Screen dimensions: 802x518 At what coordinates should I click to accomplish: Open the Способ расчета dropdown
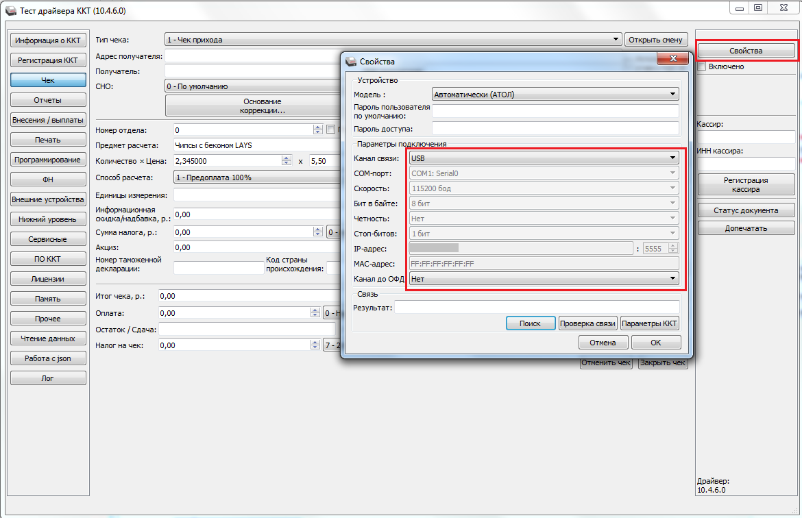pyautogui.click(x=257, y=177)
